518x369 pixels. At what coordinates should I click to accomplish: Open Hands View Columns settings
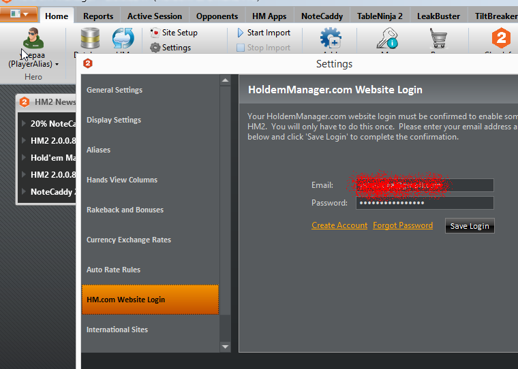[150, 180]
